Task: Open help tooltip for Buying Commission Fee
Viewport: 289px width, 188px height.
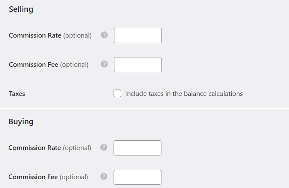Action: (x=104, y=177)
